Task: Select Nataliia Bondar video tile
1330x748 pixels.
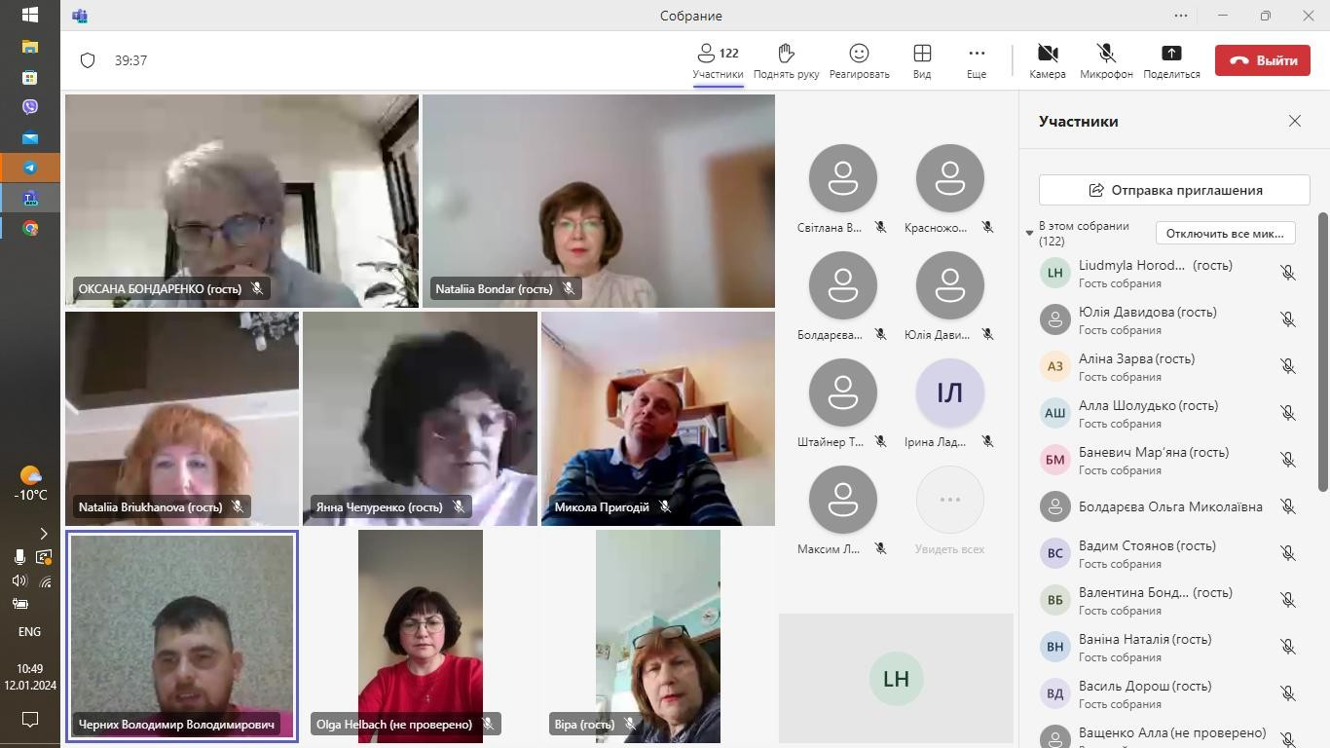Action: (599, 201)
